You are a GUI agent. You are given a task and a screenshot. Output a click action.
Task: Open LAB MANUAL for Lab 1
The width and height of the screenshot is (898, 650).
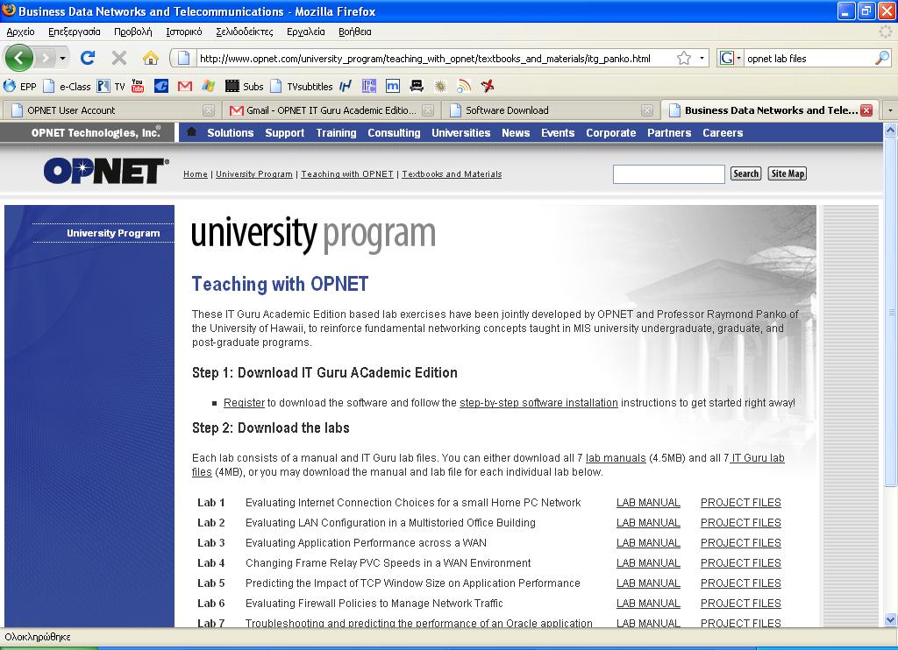click(x=648, y=503)
